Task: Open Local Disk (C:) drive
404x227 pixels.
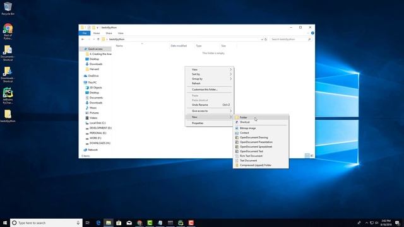Action: coord(97,123)
